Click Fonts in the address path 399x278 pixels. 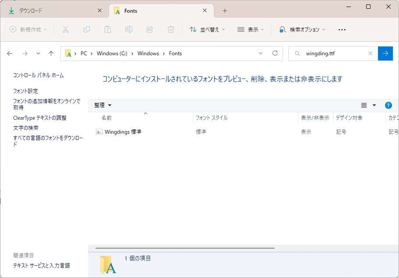(175, 53)
